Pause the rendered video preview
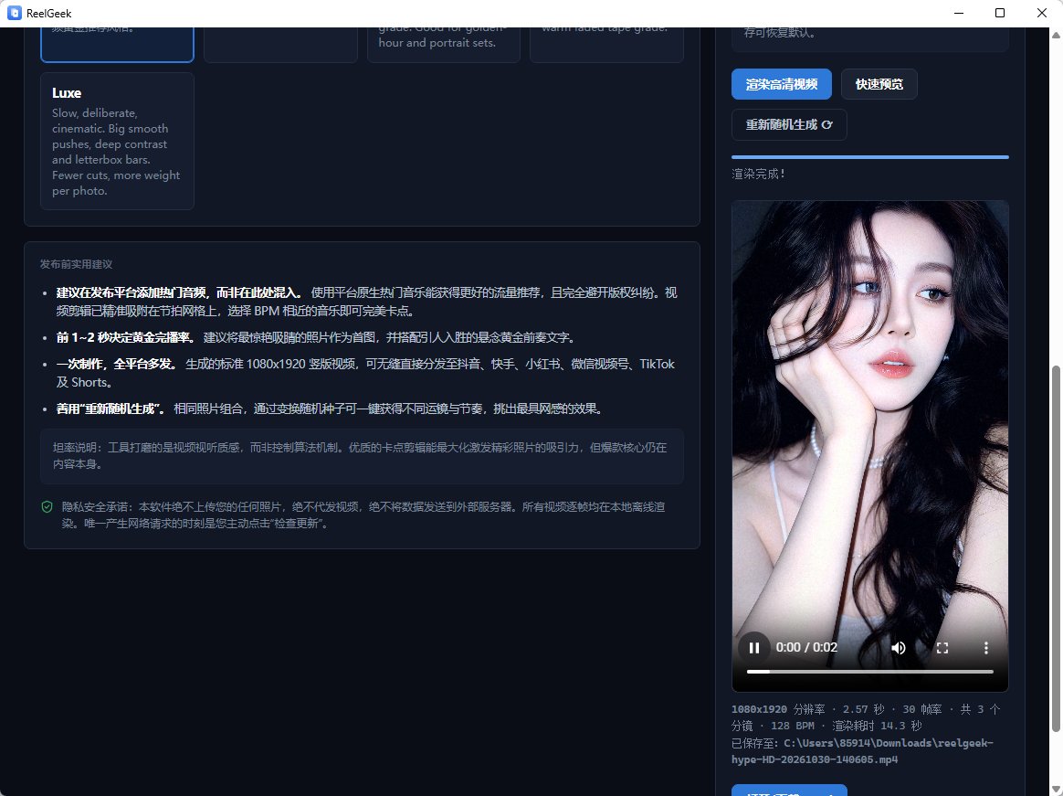 click(753, 647)
